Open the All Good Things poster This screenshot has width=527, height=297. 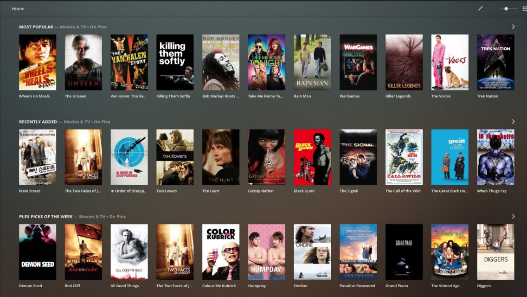point(129,252)
